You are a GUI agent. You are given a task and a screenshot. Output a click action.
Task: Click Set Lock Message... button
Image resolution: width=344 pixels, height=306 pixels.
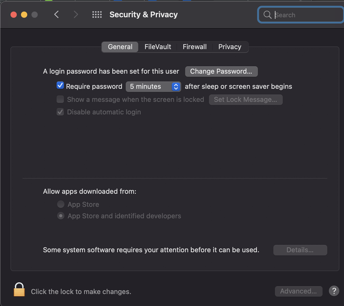(246, 100)
